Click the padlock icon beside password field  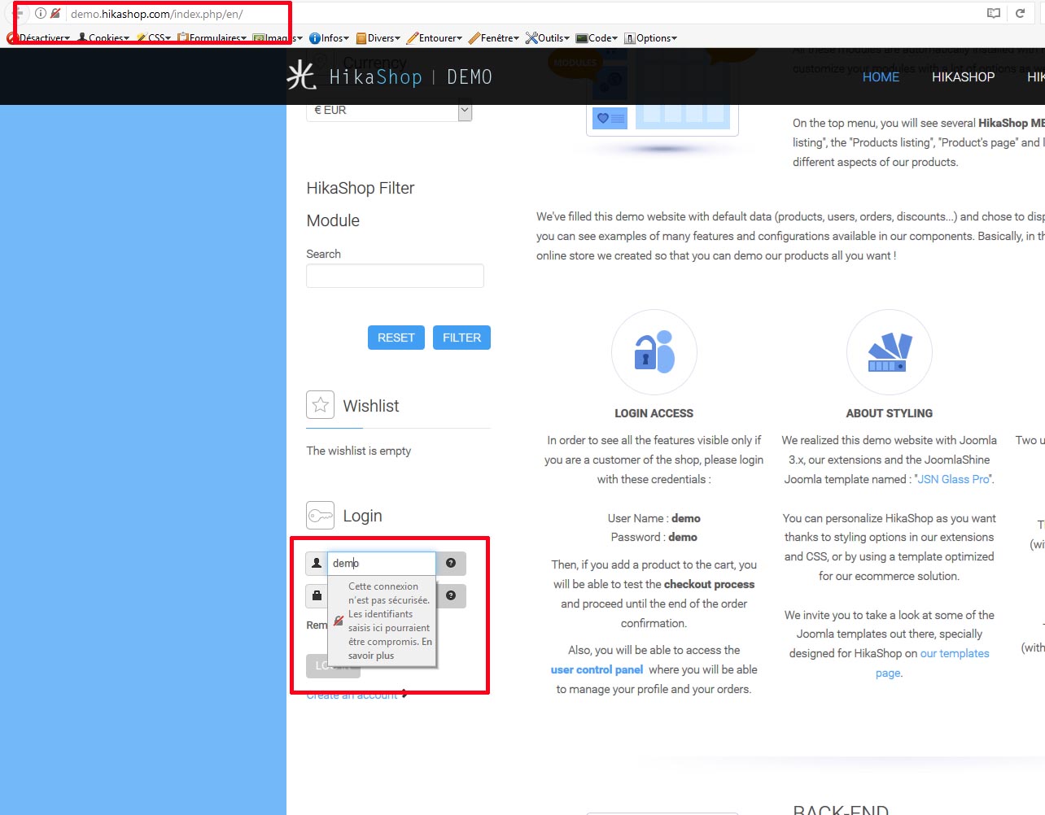(317, 595)
